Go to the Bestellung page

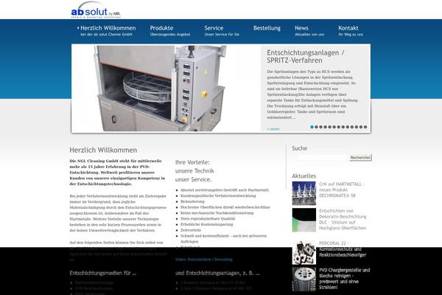click(267, 28)
